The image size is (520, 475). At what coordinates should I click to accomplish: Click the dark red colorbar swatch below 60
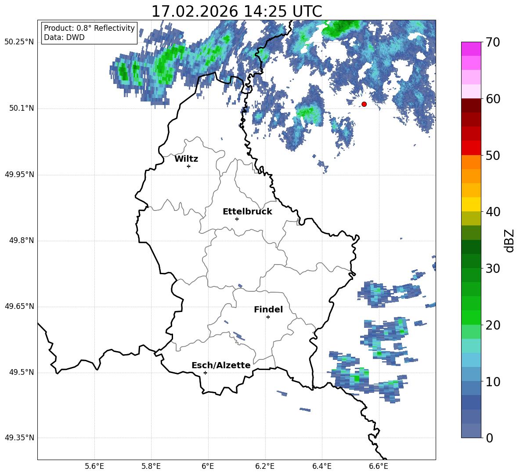[x=471, y=105]
